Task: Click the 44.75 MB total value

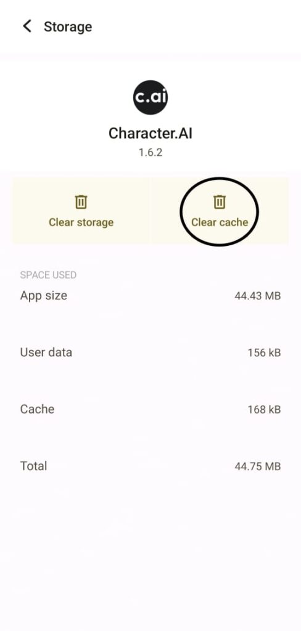Action: pos(257,466)
